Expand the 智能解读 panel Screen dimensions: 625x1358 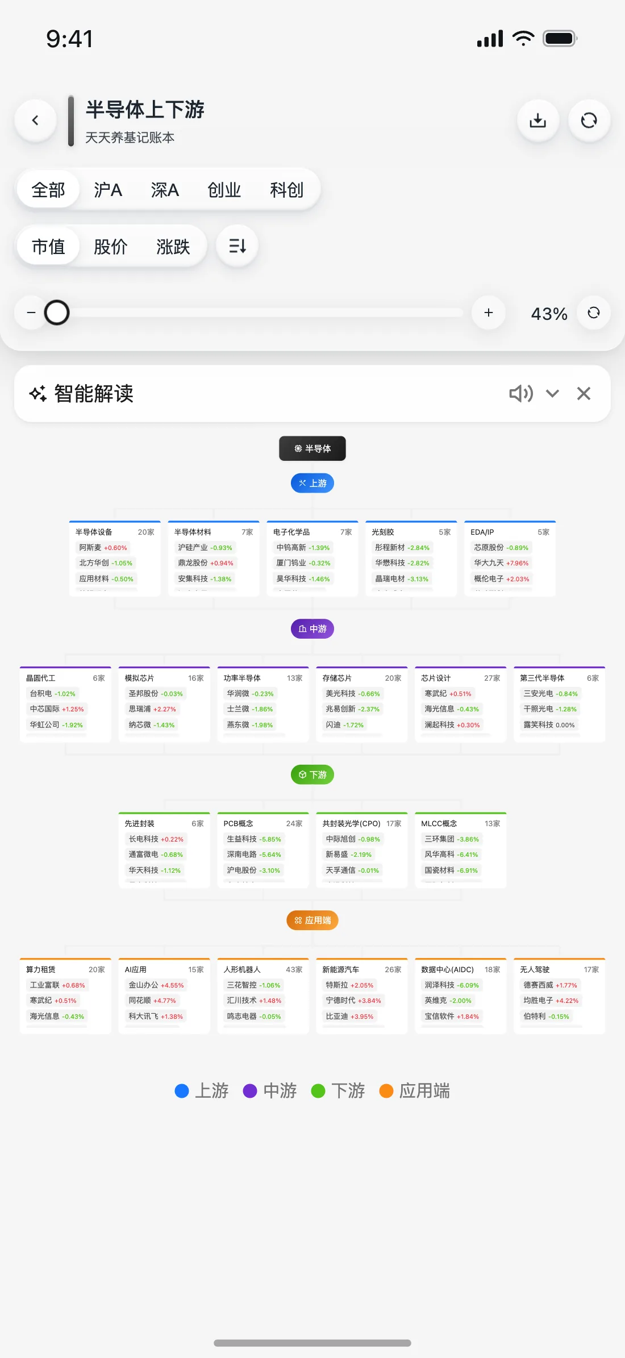(x=552, y=393)
